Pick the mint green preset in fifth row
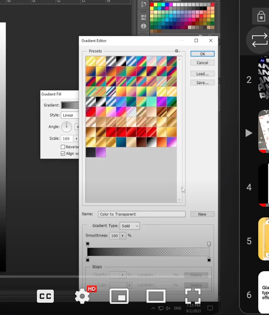This screenshot has width=269, height=315. pyautogui.click(x=151, y=102)
